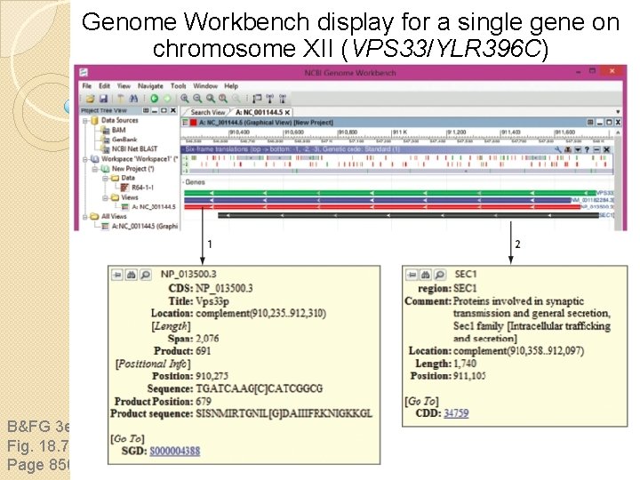Open a file with the folder toolbar icon
The height and width of the screenshot is (480, 640).
tap(90, 99)
